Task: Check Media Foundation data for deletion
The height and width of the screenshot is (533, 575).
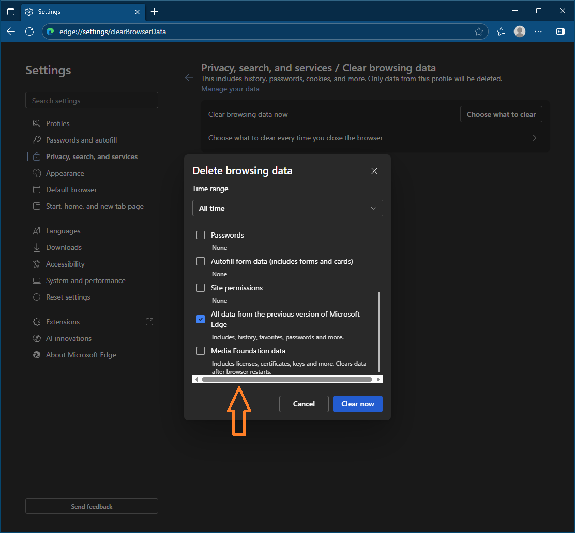Action: 201,350
